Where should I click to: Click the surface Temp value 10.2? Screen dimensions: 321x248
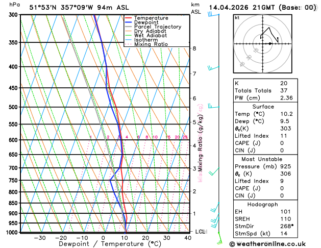pyautogui.click(x=286, y=114)
